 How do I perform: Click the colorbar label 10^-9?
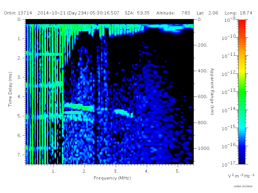[230, 20]
